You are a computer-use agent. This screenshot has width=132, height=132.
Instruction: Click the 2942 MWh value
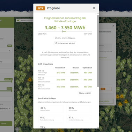click(x=61, y=73)
